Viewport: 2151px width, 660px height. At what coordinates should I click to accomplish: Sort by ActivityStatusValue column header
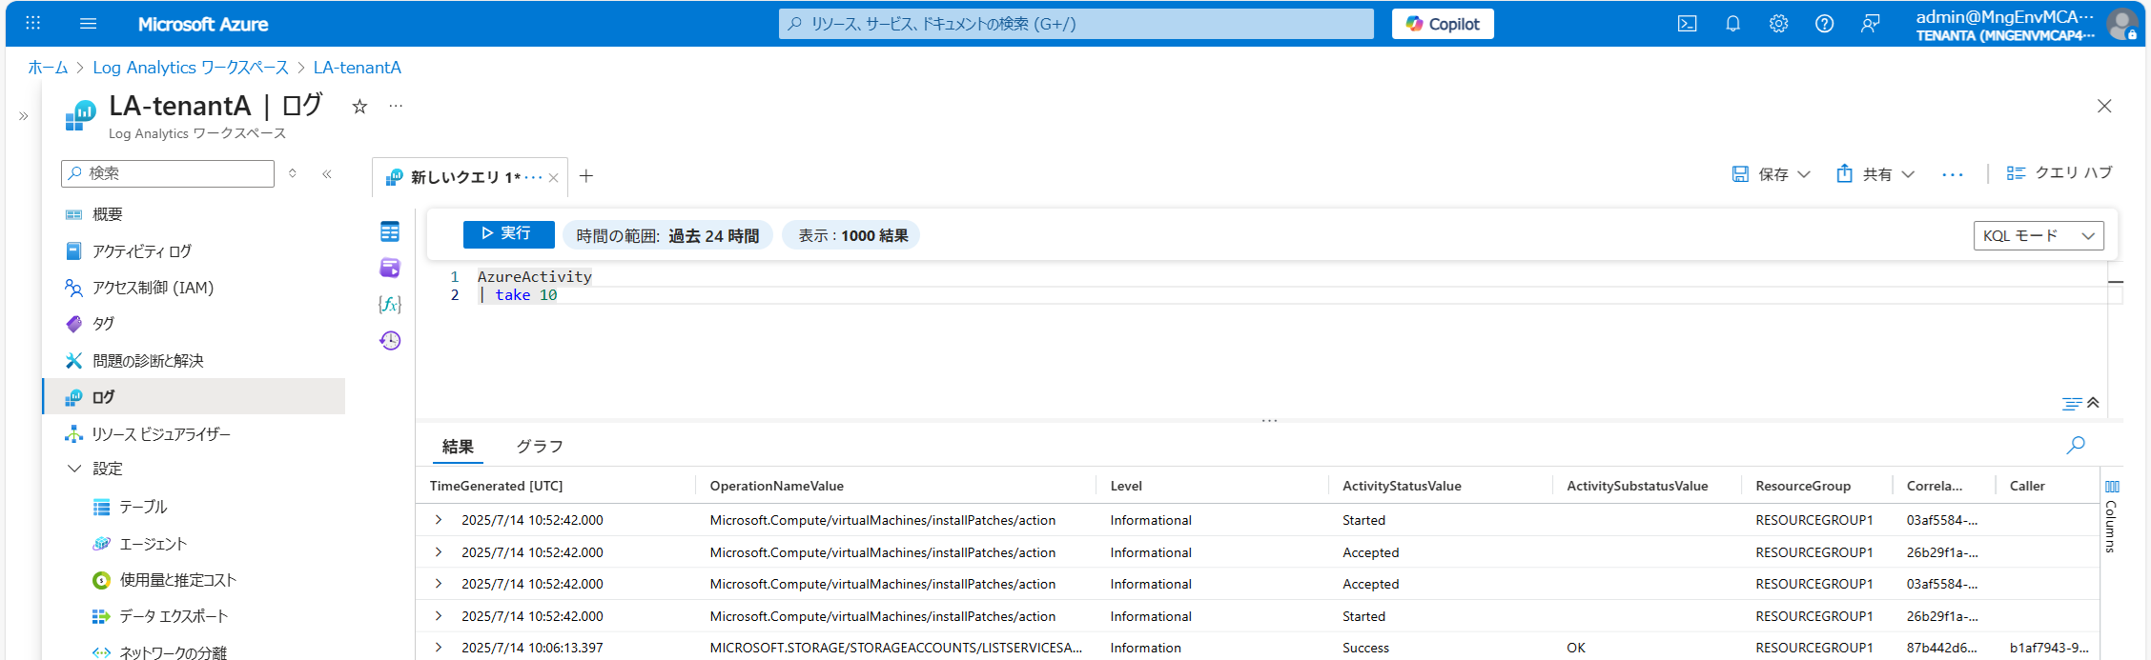pyautogui.click(x=1402, y=486)
